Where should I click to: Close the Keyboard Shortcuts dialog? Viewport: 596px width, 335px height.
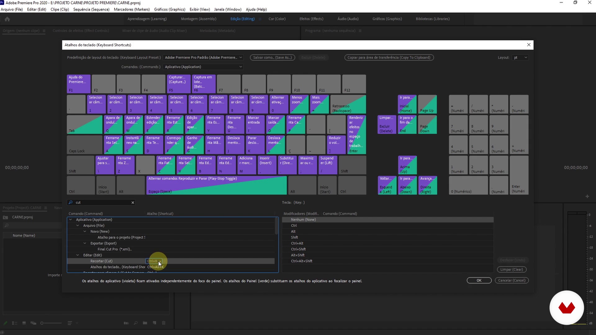[x=529, y=45]
